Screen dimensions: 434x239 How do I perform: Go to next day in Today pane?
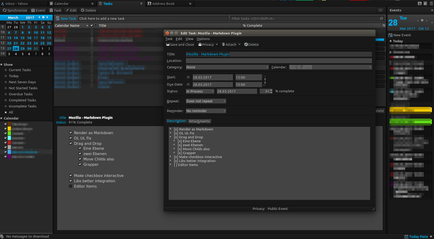tap(426, 20)
